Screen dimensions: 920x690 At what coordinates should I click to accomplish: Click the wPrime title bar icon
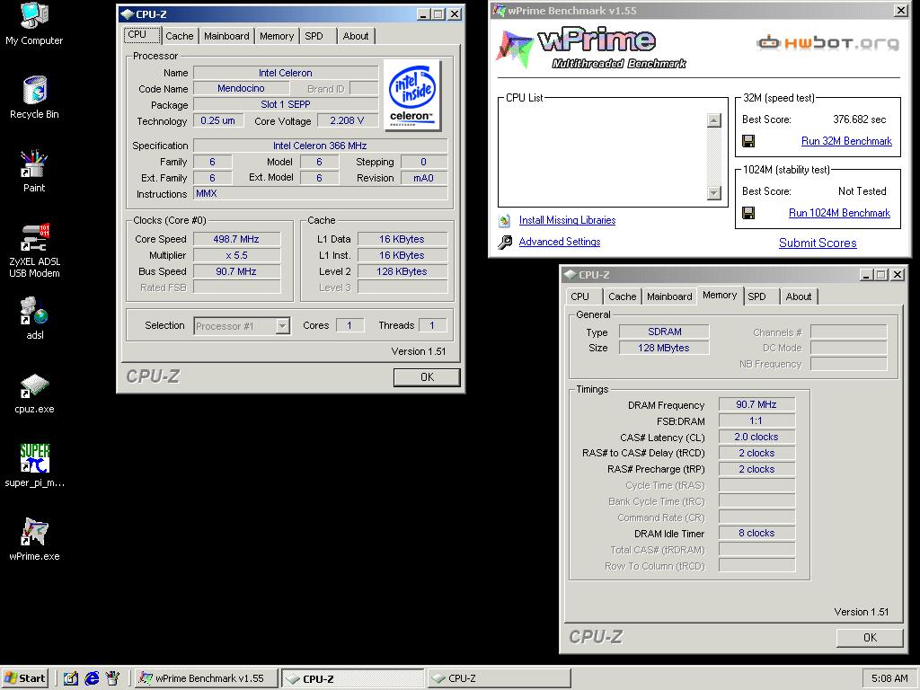point(500,10)
